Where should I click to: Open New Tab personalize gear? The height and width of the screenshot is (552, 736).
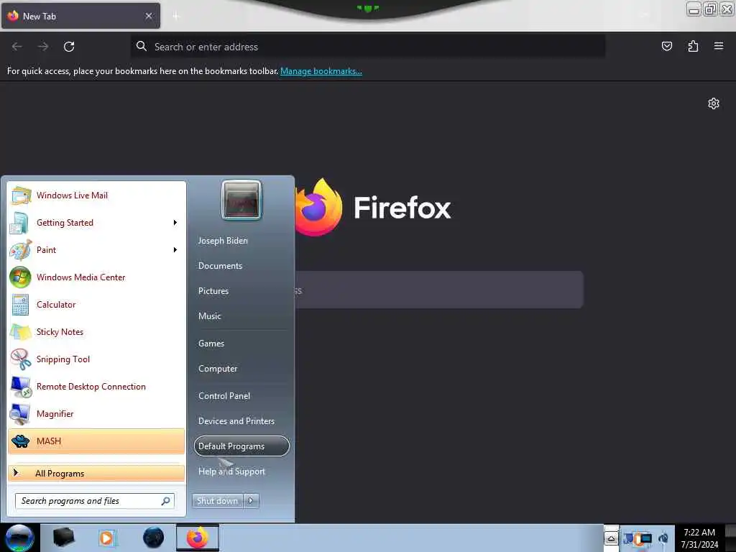pos(714,103)
